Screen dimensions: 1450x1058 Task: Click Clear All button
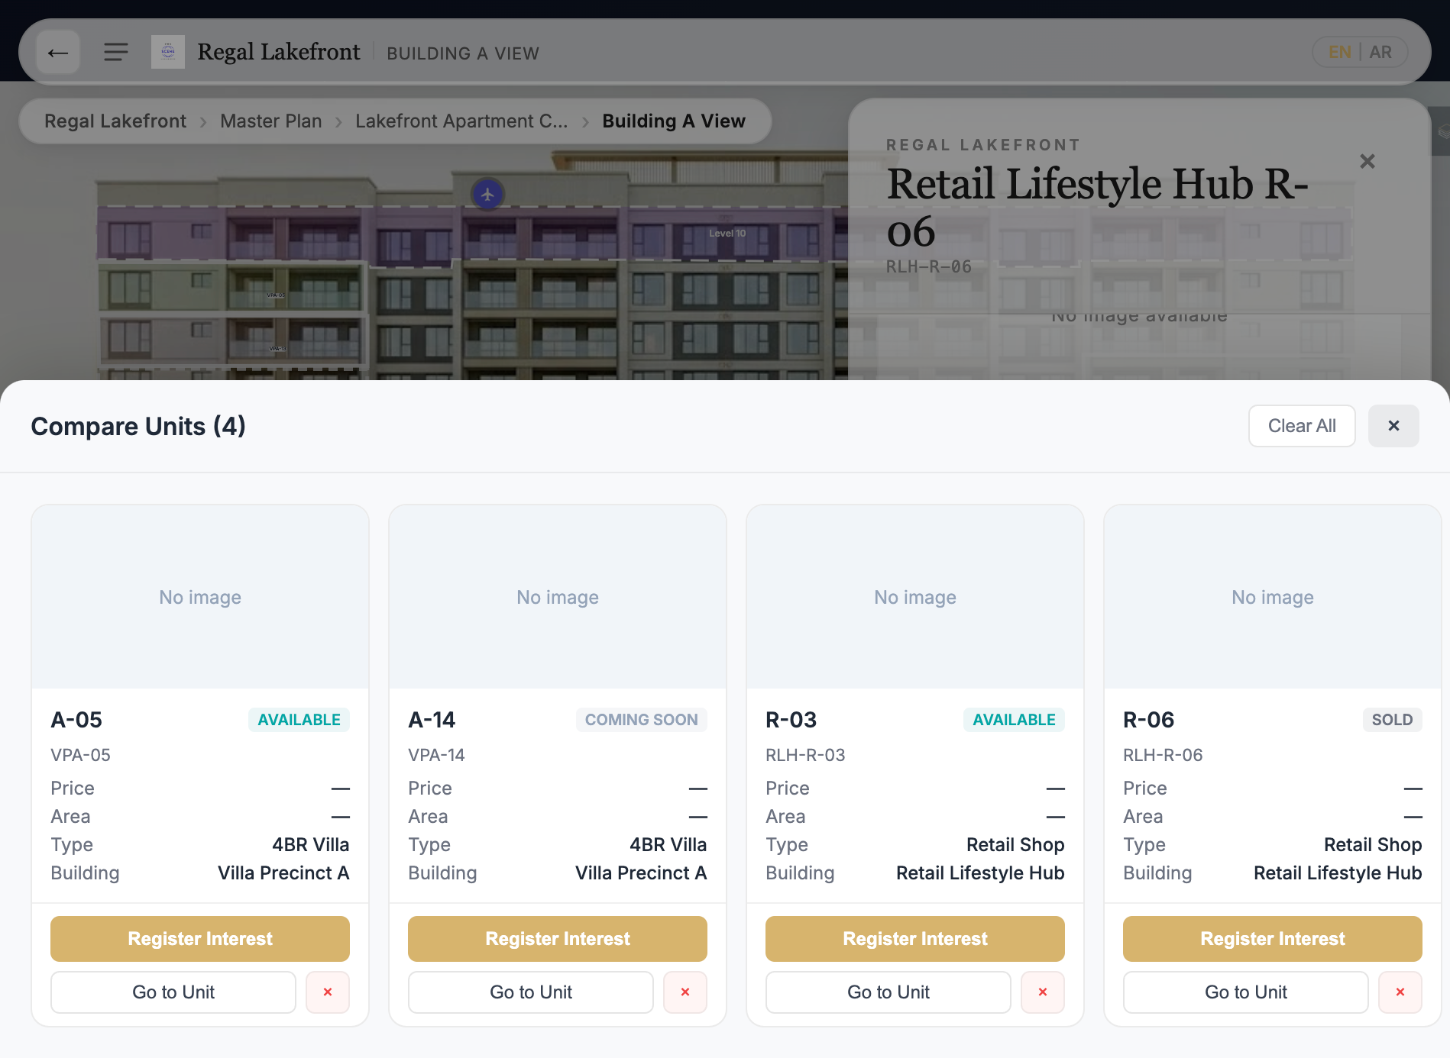[1302, 426]
